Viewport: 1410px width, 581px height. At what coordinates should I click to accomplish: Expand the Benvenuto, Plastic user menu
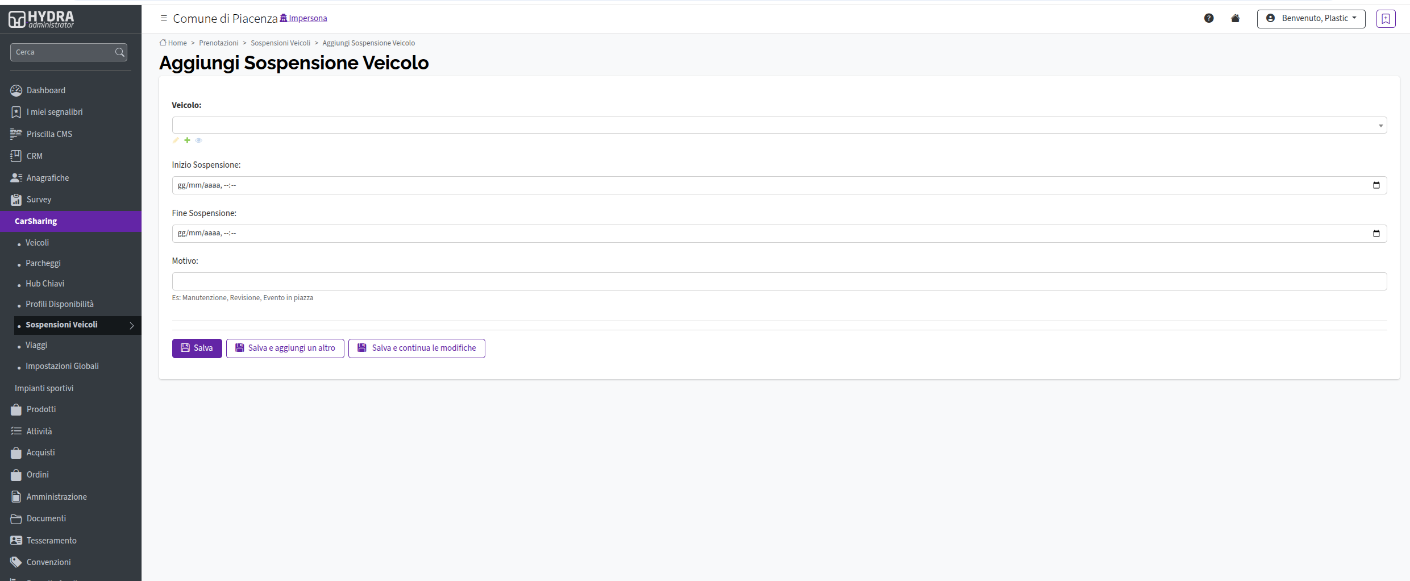[x=1311, y=19]
